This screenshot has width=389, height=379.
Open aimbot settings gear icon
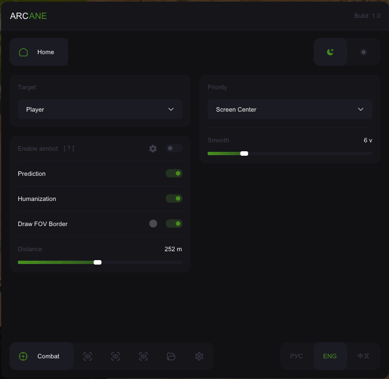pyautogui.click(x=153, y=148)
